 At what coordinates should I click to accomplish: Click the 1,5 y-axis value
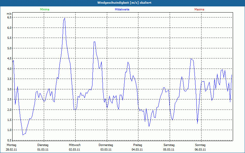[9, 120]
